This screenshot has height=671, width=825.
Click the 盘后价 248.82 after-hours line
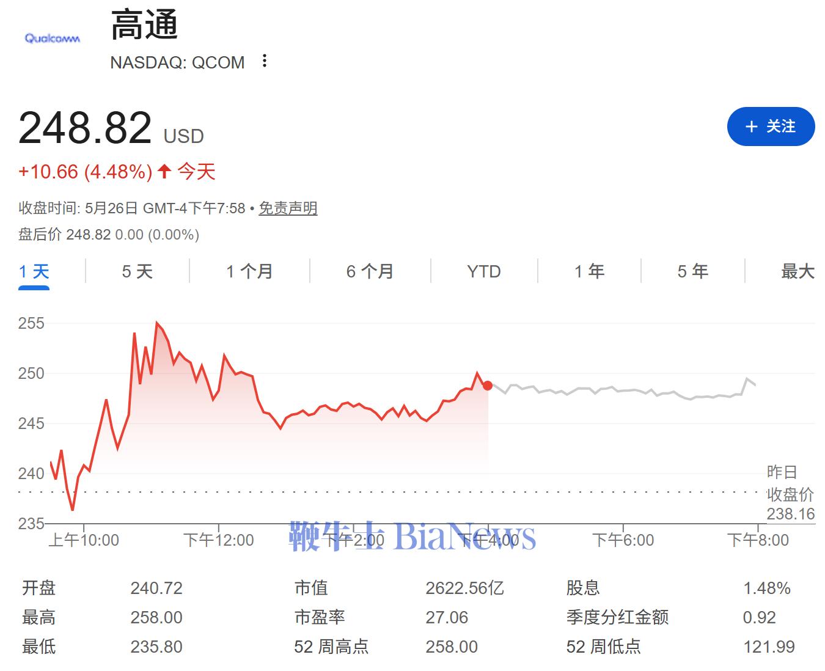tap(109, 235)
